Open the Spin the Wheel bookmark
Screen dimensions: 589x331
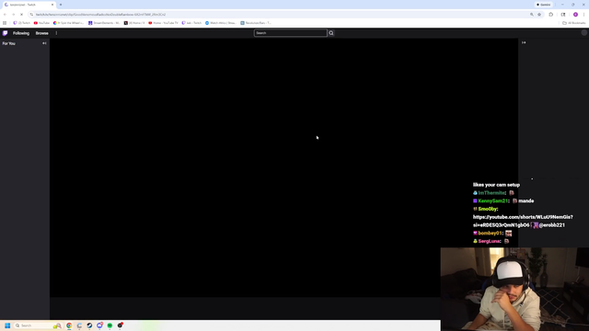click(68, 23)
